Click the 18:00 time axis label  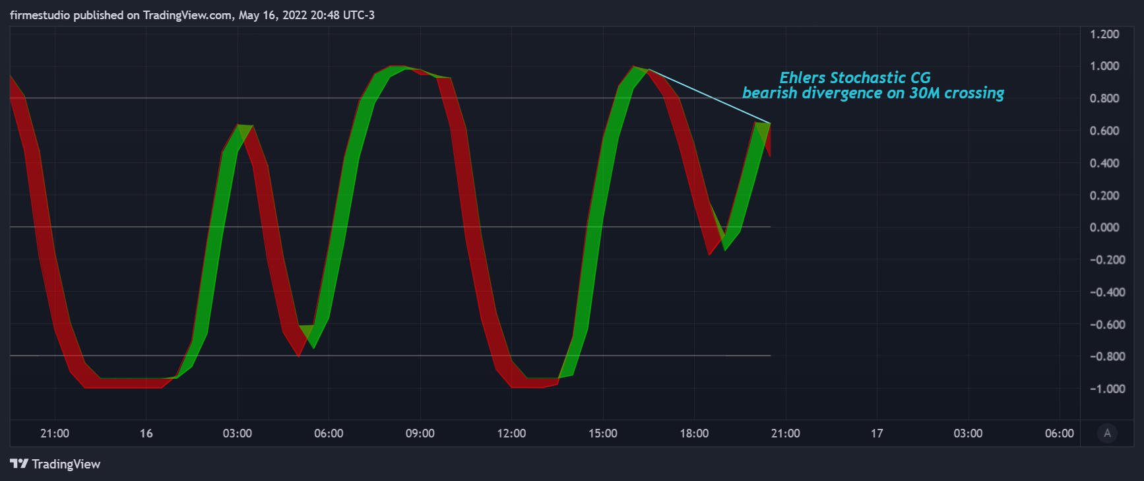[694, 433]
